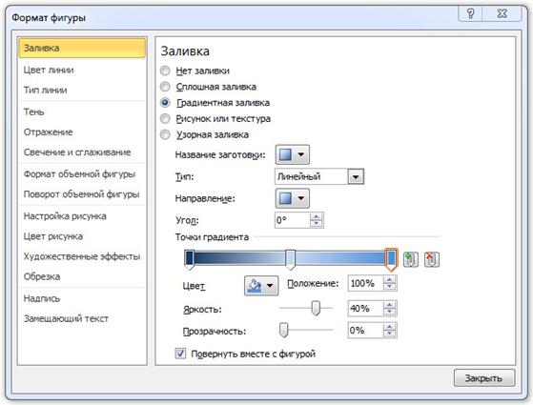The height and width of the screenshot is (405, 533).
Task: Decrease the Угол angle with down arrow
Action: coord(317,224)
